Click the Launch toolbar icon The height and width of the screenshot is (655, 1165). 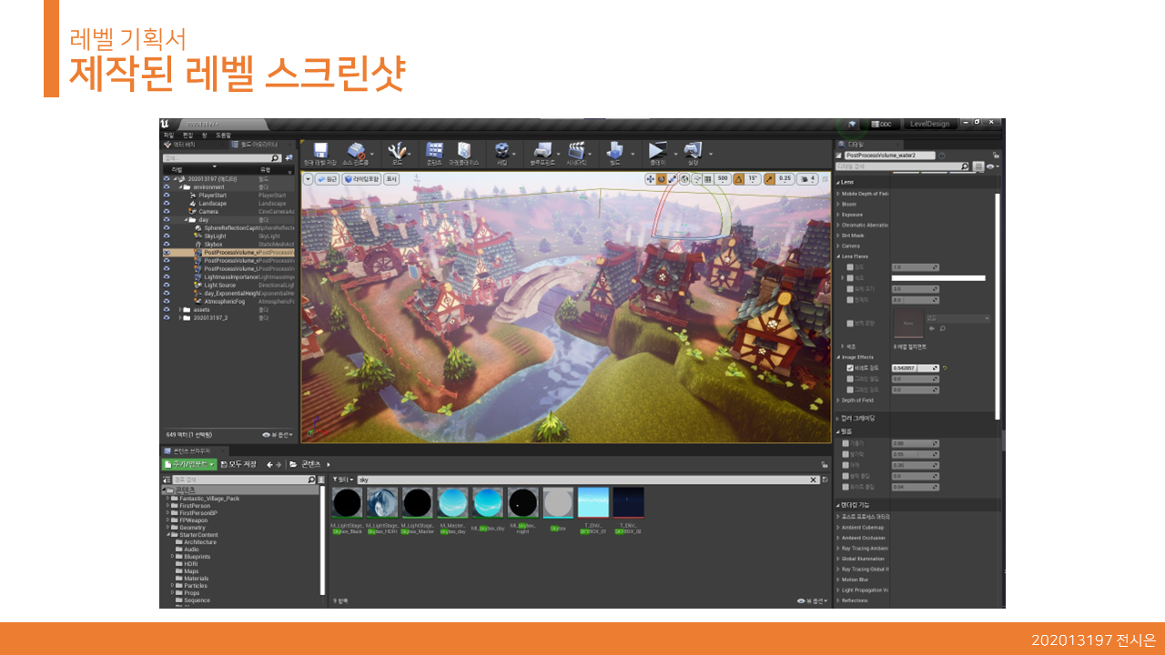(693, 150)
